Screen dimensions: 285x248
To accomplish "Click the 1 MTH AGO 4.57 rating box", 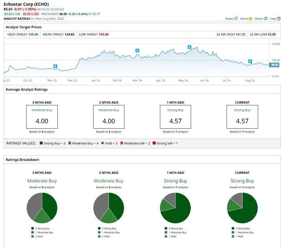I will click(x=175, y=117).
